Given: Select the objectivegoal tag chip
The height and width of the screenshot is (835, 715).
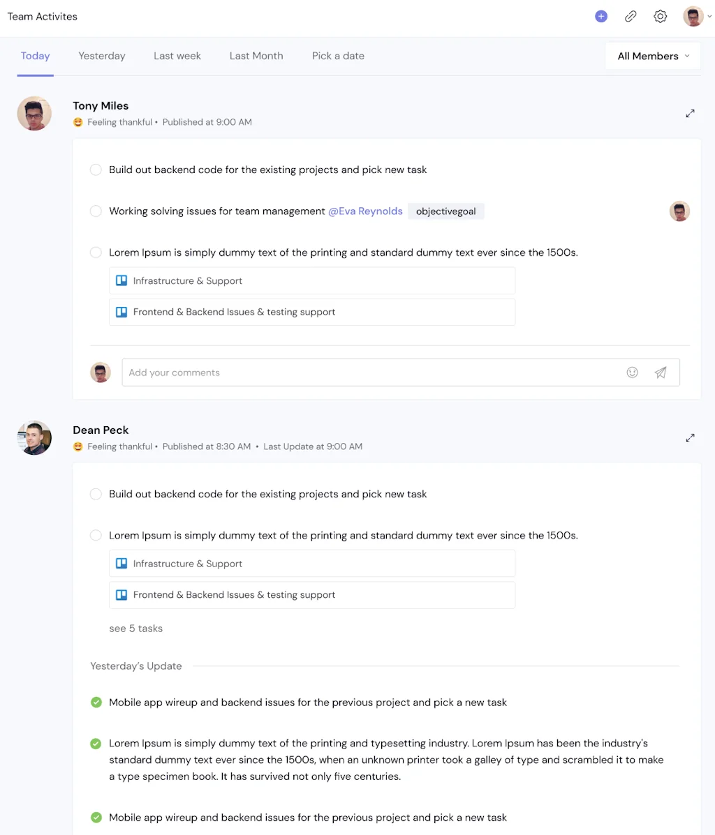Looking at the screenshot, I should 445,211.
